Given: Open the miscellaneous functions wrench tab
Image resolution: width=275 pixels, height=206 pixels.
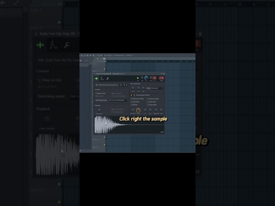Looking at the screenshot, I should click(x=108, y=79).
